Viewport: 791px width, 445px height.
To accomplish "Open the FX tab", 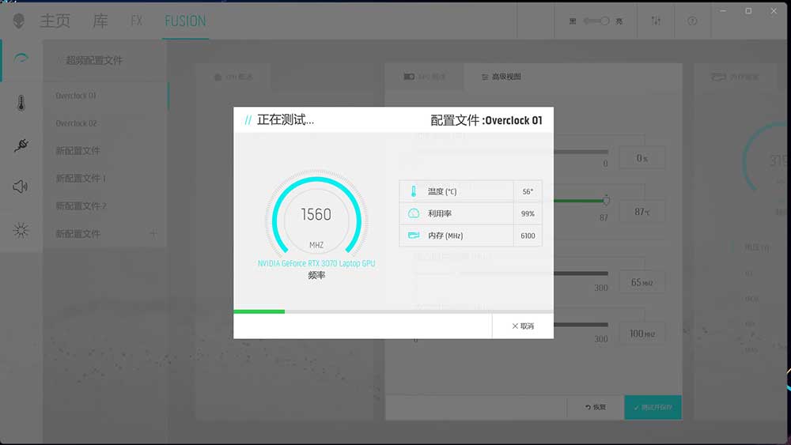I will (x=136, y=21).
